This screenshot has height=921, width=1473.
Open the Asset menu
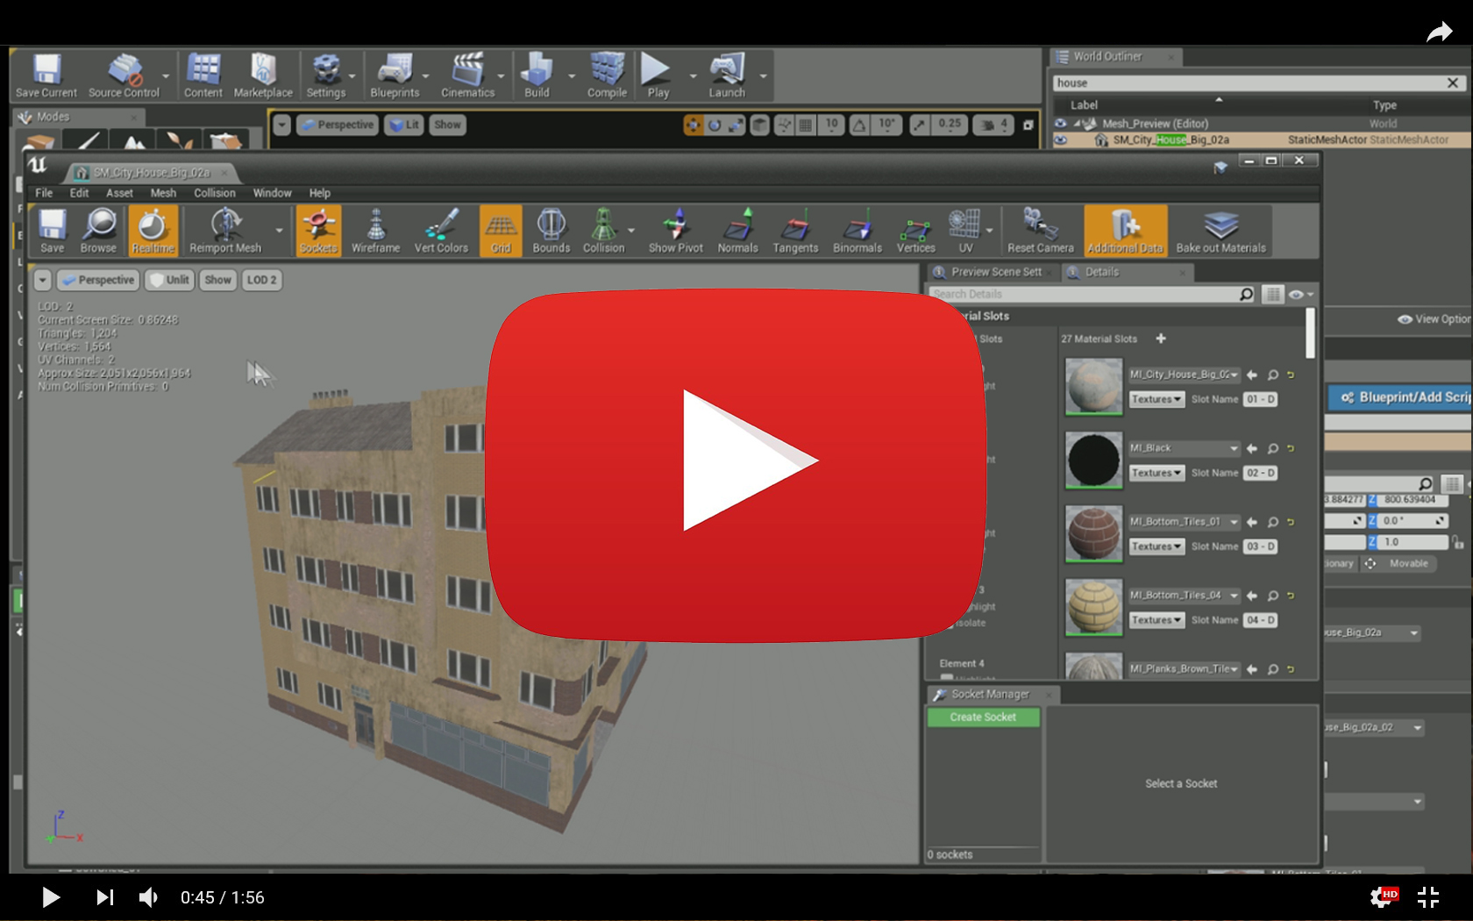coord(119,193)
